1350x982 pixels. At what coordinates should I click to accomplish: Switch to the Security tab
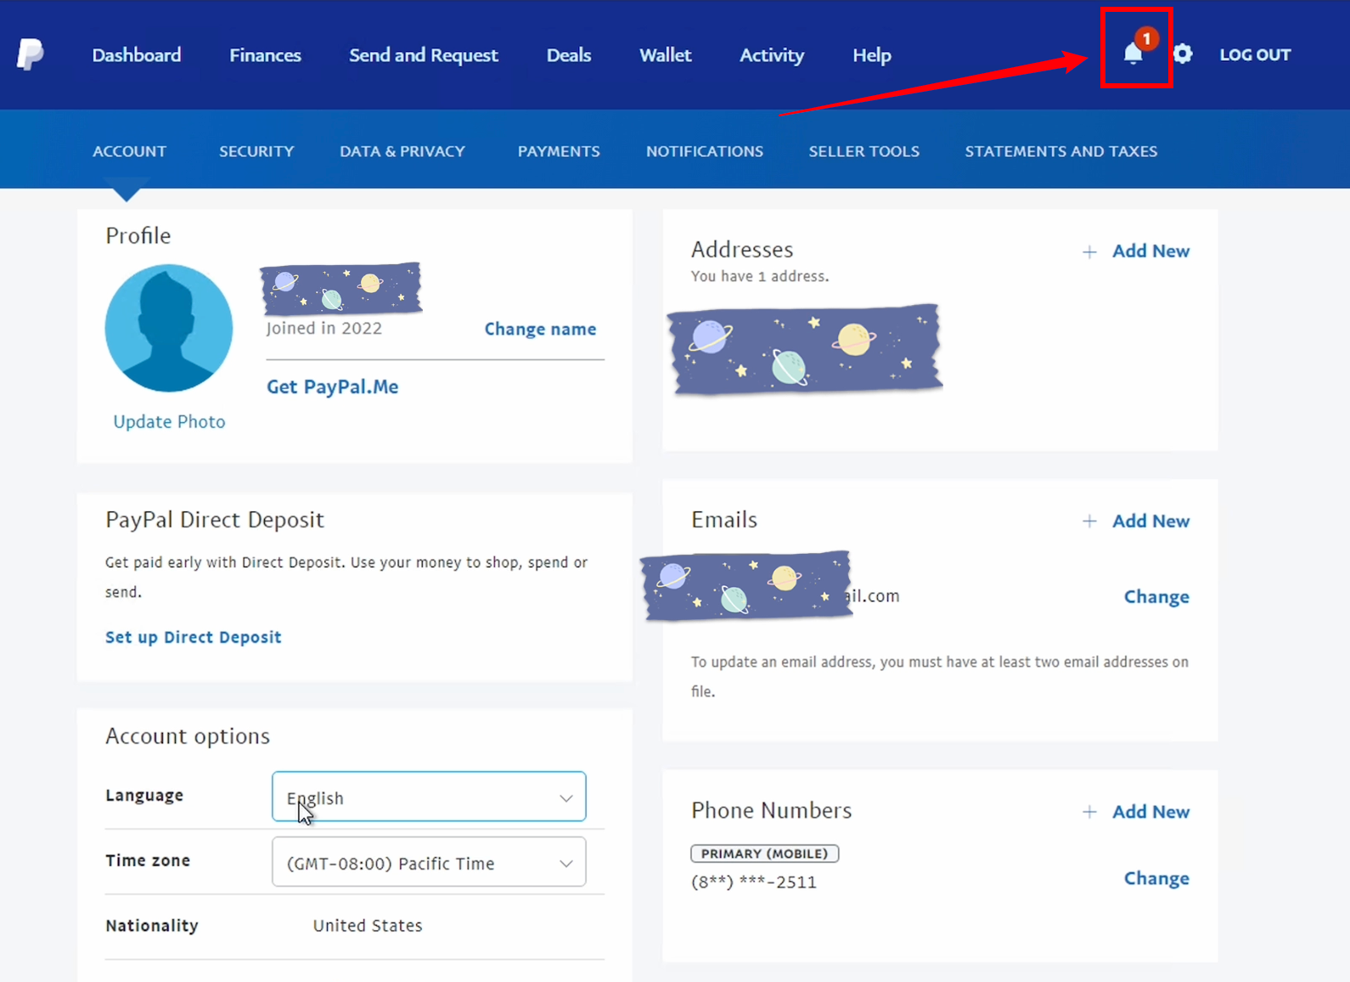point(256,151)
